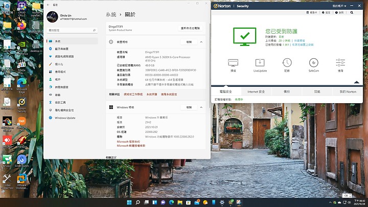Image resolution: width=368 pixels, height=207 pixels.
Task: Open Norton 進階 advanced sliders icon
Action: pyautogui.click(x=340, y=65)
